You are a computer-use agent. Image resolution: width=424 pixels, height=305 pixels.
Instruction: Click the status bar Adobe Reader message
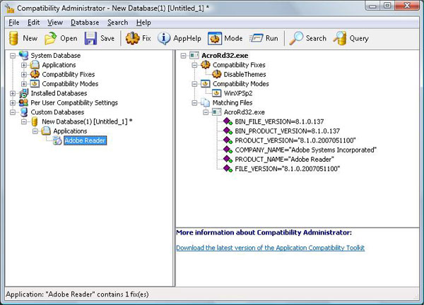pyautogui.click(x=77, y=294)
